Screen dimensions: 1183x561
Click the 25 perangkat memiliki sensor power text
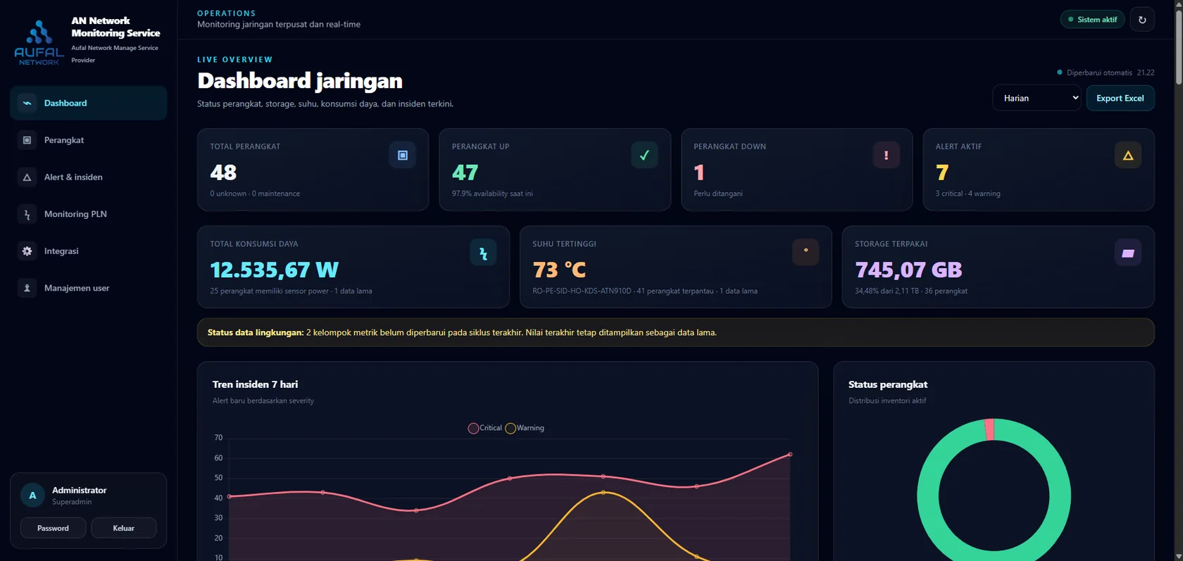269,291
